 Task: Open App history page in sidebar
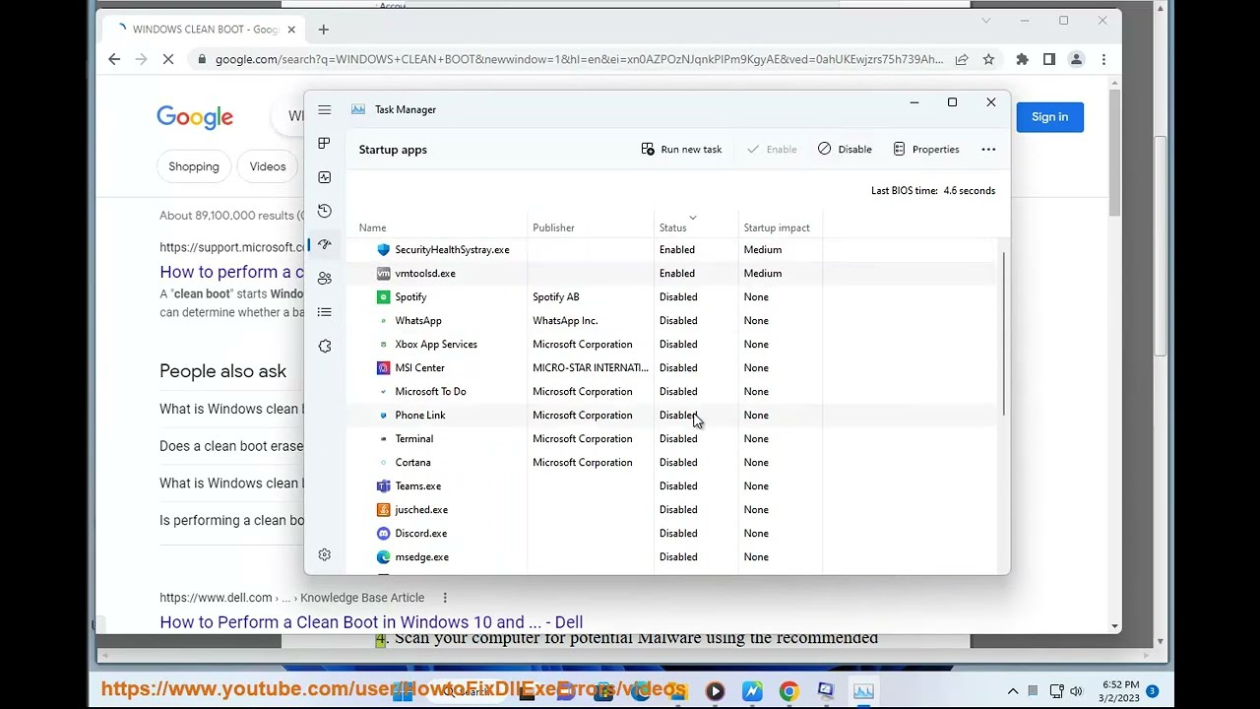(x=324, y=211)
